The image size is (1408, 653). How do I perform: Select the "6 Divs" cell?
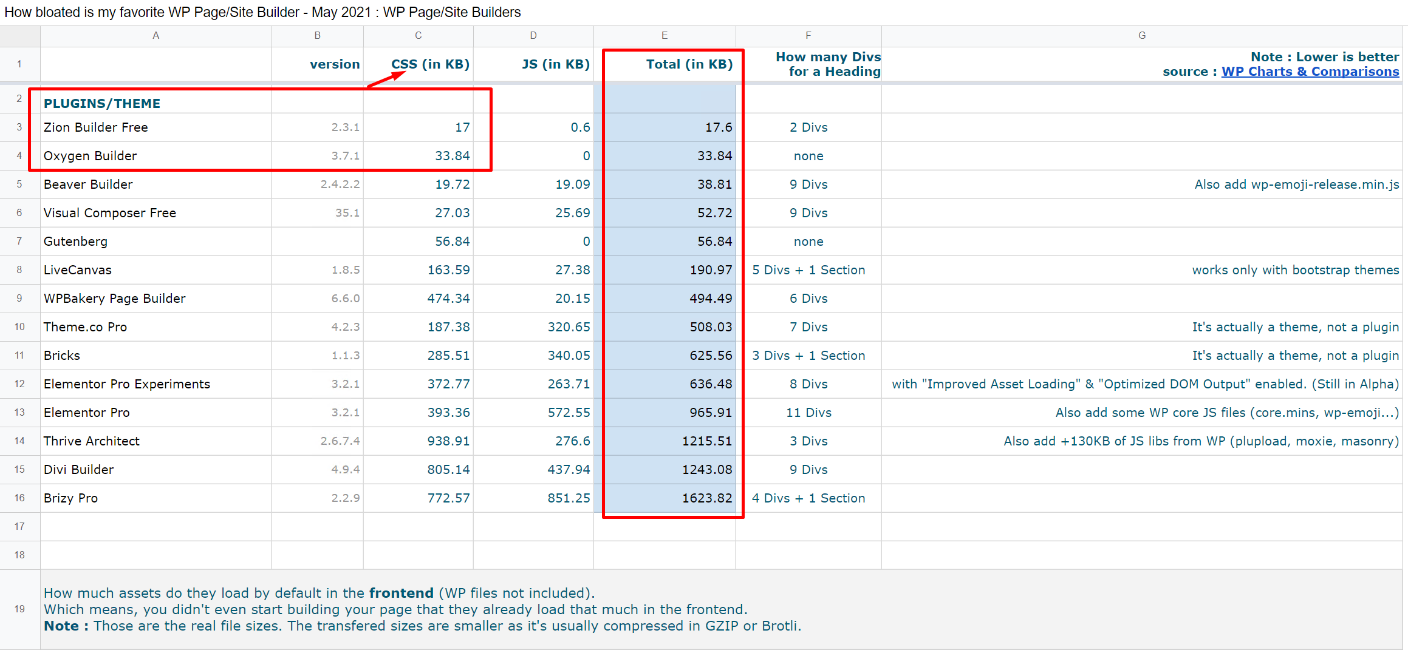coord(808,299)
